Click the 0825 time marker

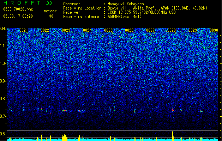point(108,30)
